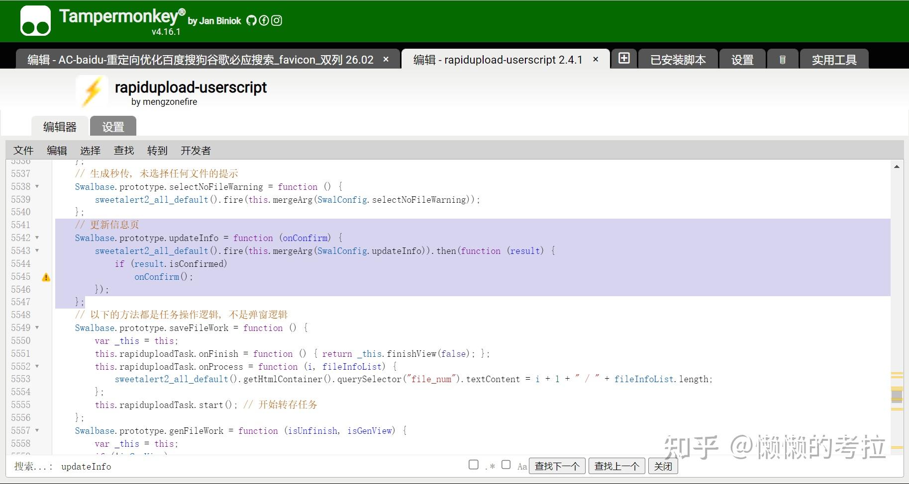
Task: Click the new script plus icon tab
Action: 624,58
